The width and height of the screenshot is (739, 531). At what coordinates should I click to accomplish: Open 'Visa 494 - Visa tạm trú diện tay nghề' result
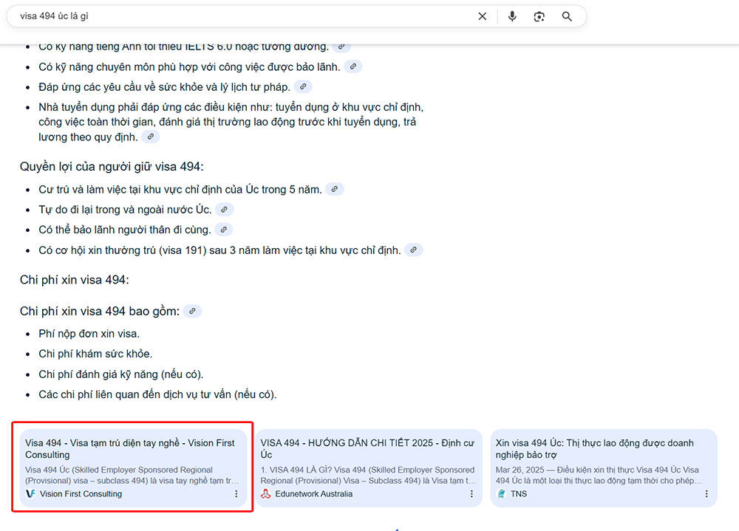(x=129, y=448)
